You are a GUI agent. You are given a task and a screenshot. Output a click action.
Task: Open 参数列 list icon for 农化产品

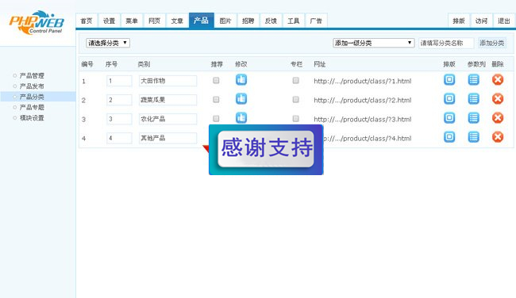coord(474,118)
